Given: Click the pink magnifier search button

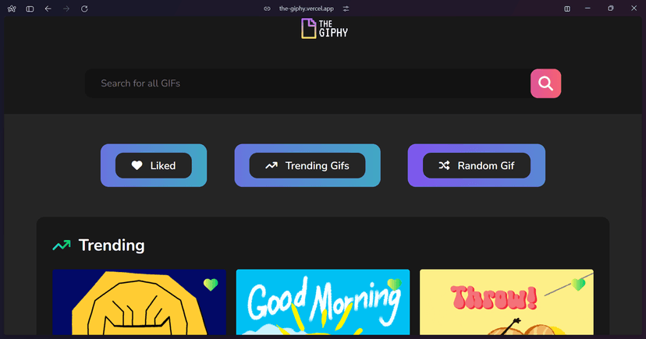Looking at the screenshot, I should point(546,83).
